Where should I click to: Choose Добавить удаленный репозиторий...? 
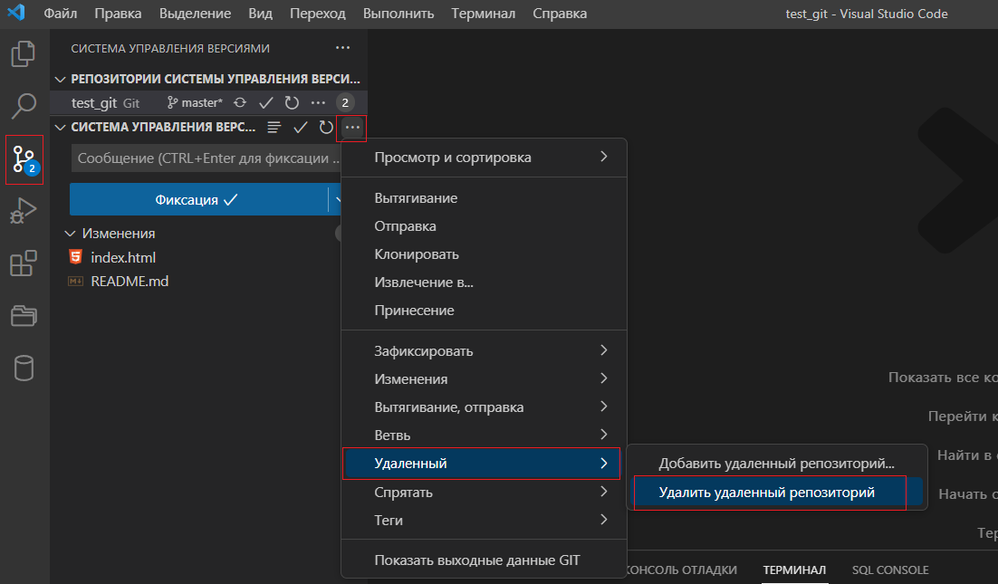point(776,464)
